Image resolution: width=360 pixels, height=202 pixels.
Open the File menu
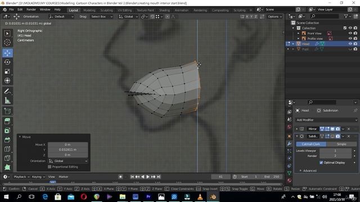click(x=11, y=10)
